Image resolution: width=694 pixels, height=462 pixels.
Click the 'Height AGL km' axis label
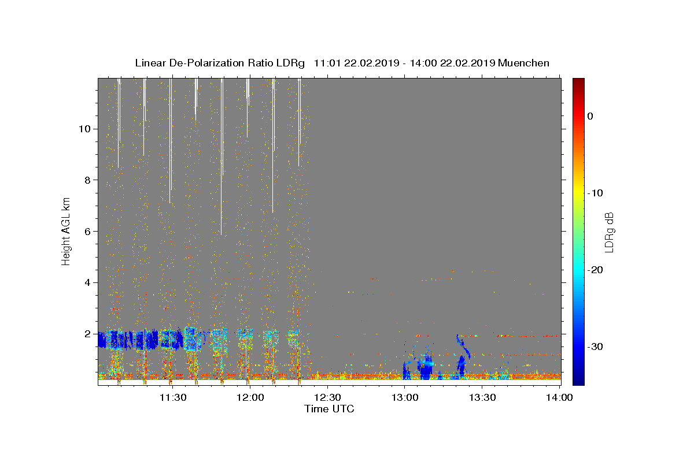tap(67, 231)
